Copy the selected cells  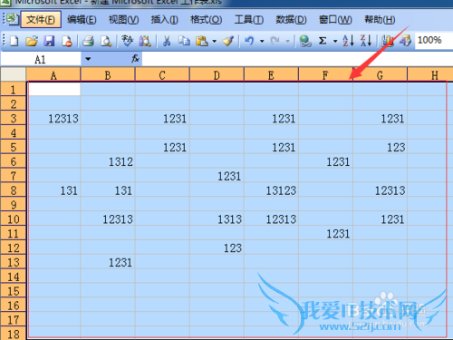pos(184,41)
